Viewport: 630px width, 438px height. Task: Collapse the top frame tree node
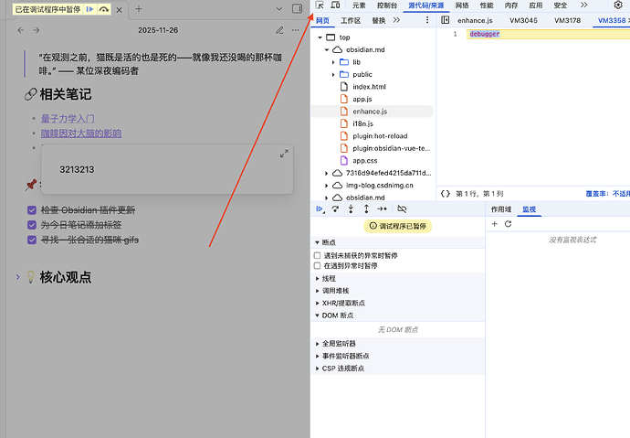320,37
